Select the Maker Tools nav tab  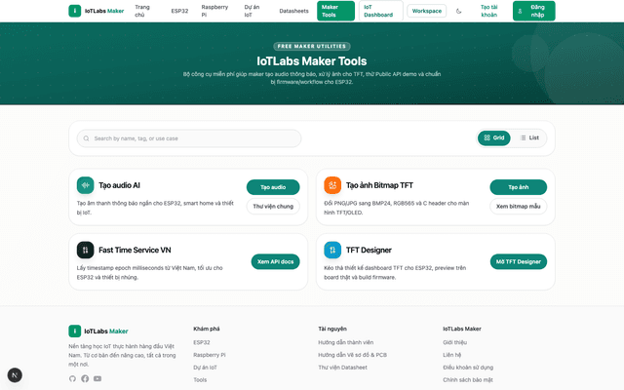(x=335, y=11)
